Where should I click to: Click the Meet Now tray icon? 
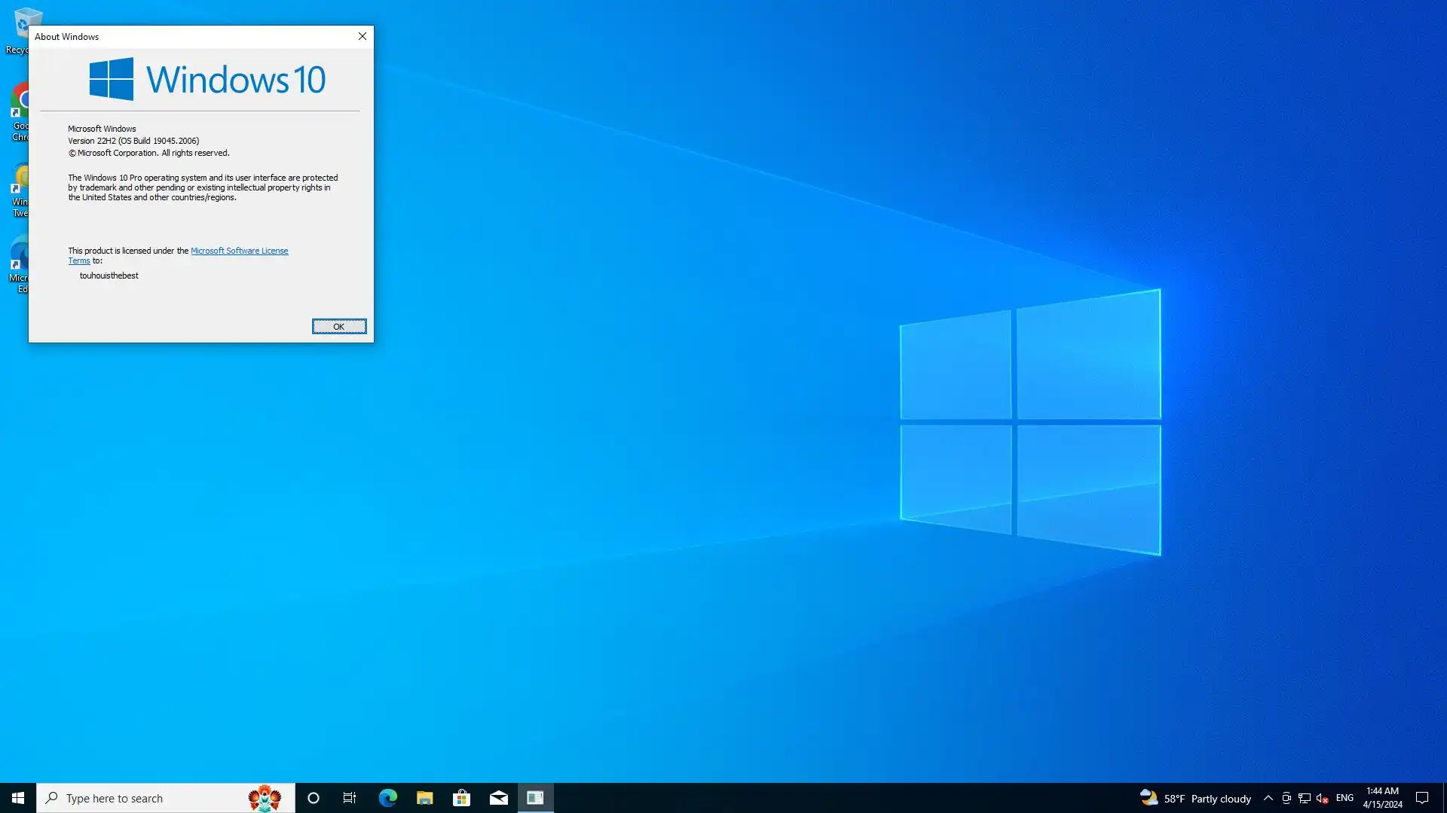(1286, 798)
